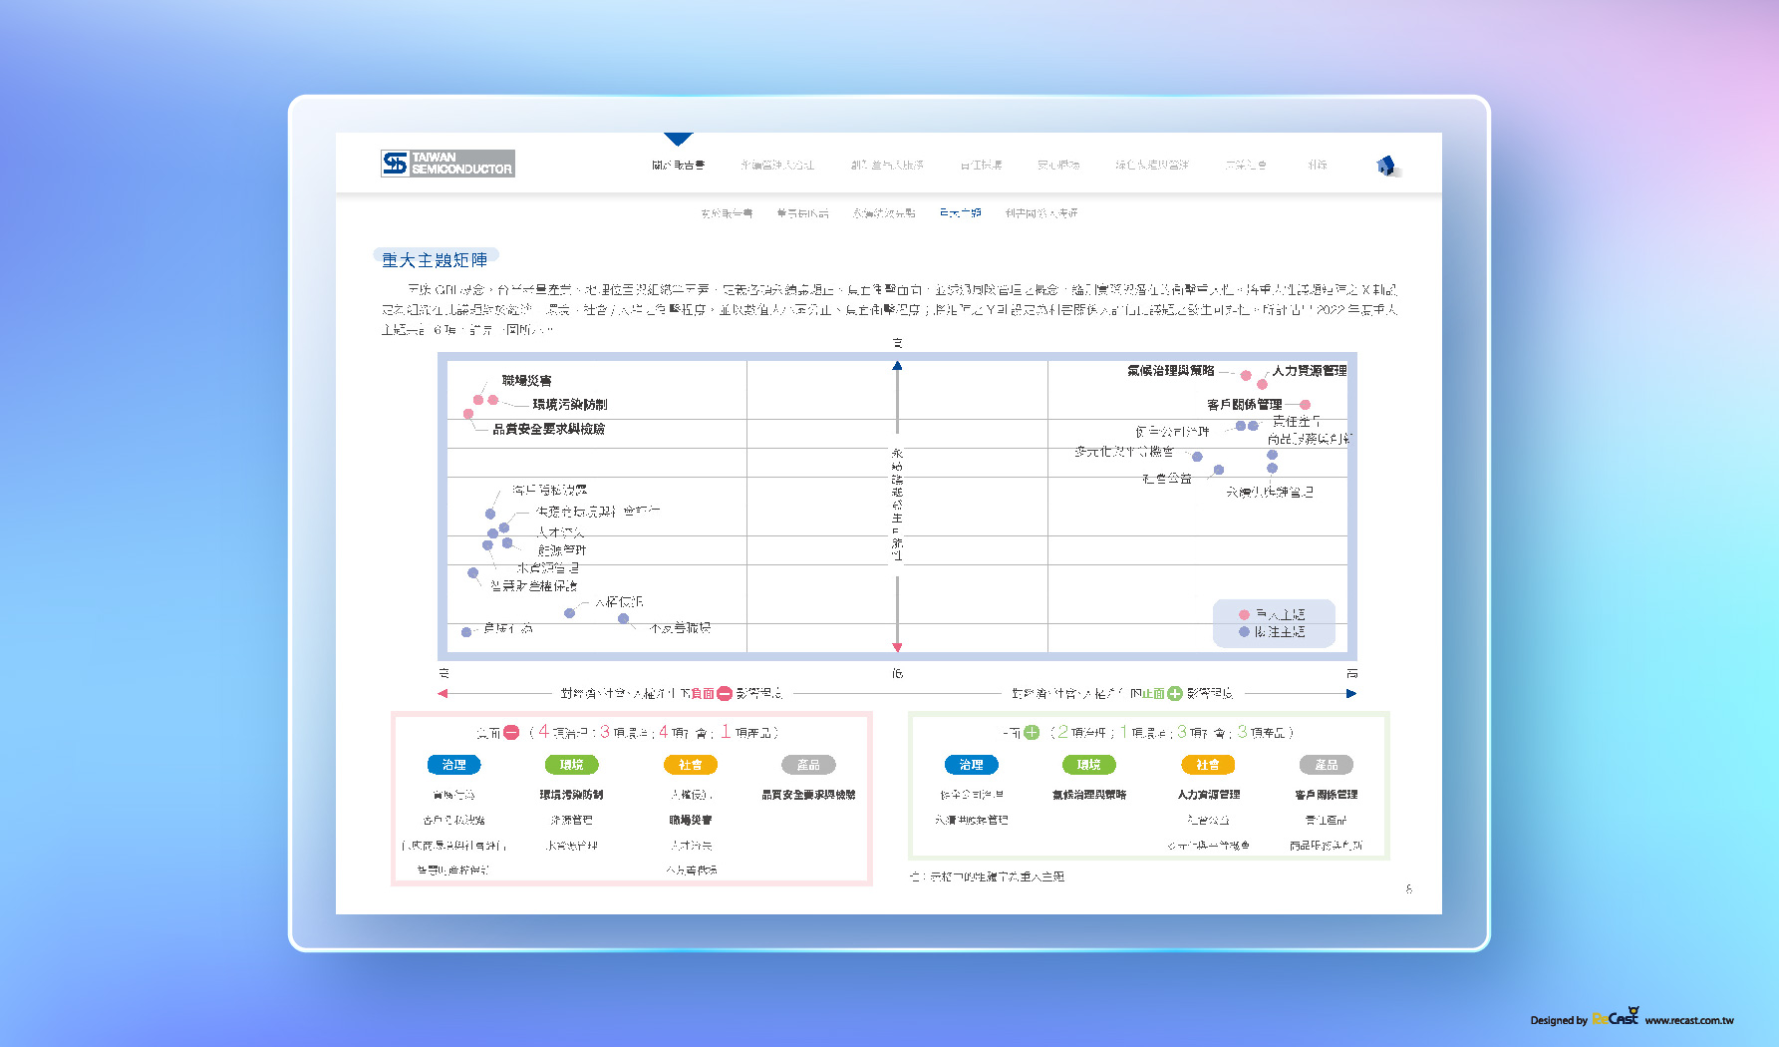Click the 氣候治理與策略 label in the matrix

[x=1171, y=371]
